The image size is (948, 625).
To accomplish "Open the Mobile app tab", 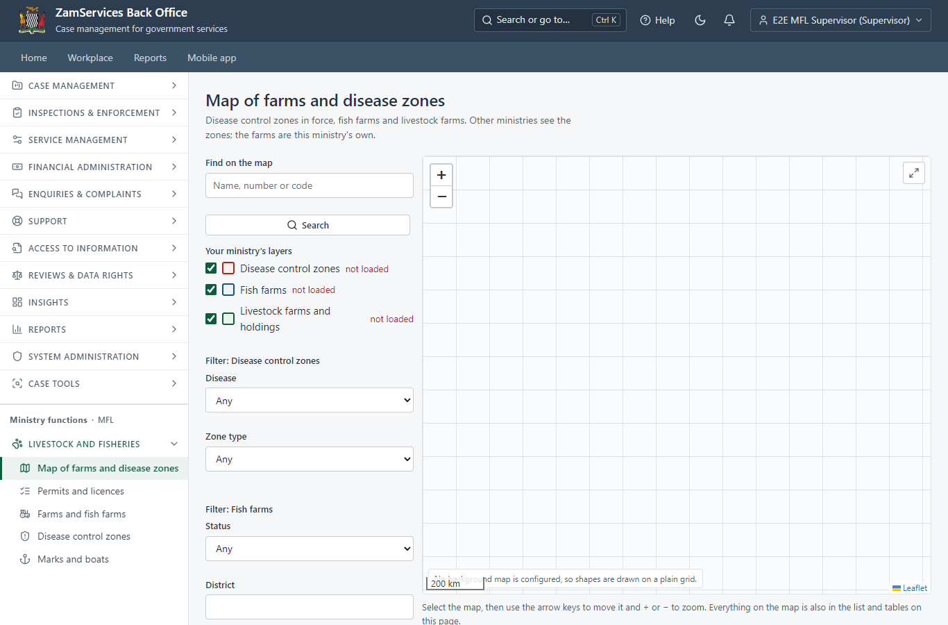I will pyautogui.click(x=212, y=58).
